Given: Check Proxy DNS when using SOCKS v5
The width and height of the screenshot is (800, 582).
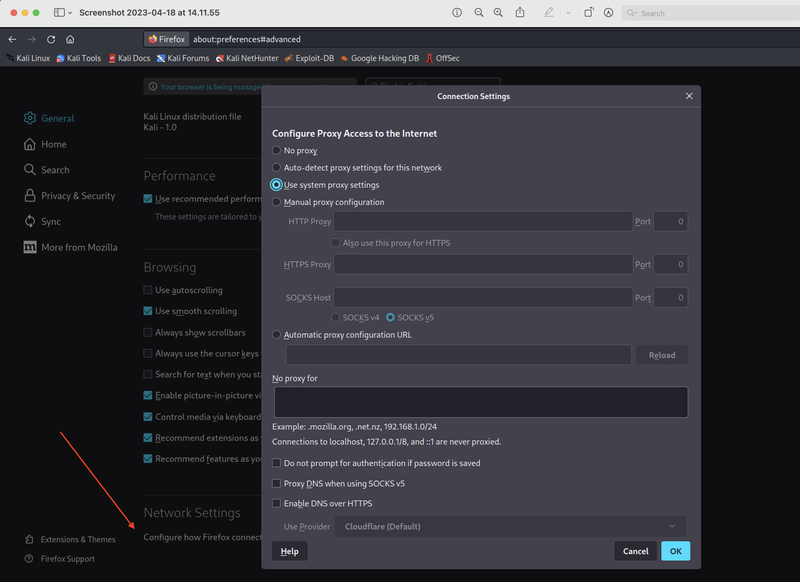Looking at the screenshot, I should tap(276, 483).
